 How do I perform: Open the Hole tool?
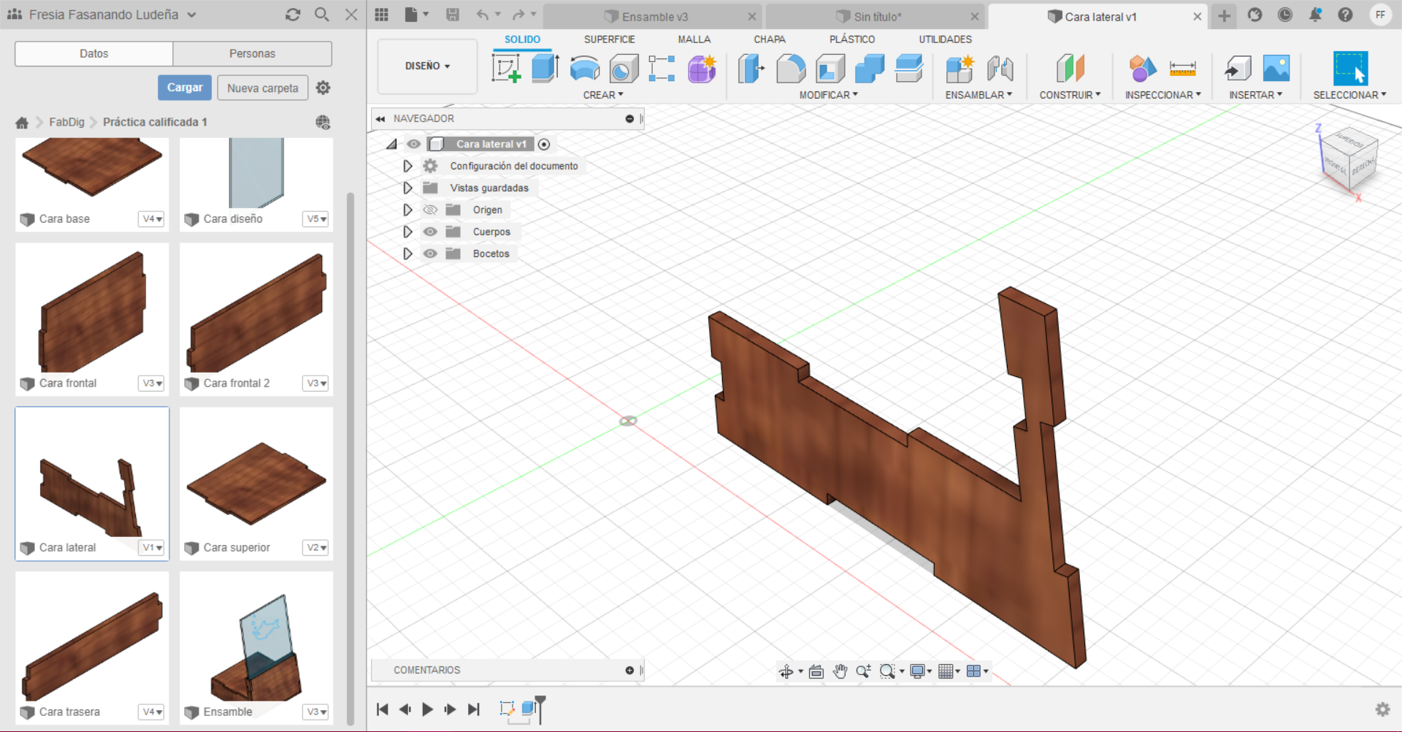622,69
